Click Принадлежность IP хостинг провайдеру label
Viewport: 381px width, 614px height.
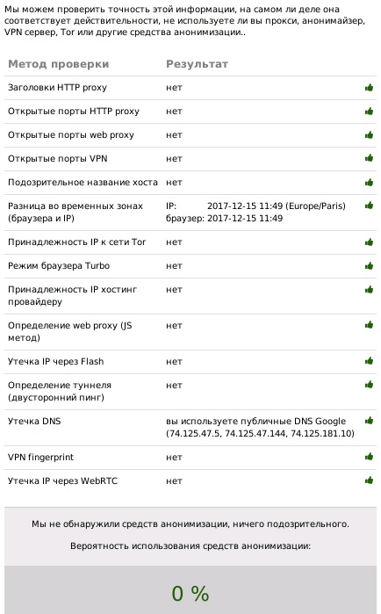pyautogui.click(x=72, y=296)
